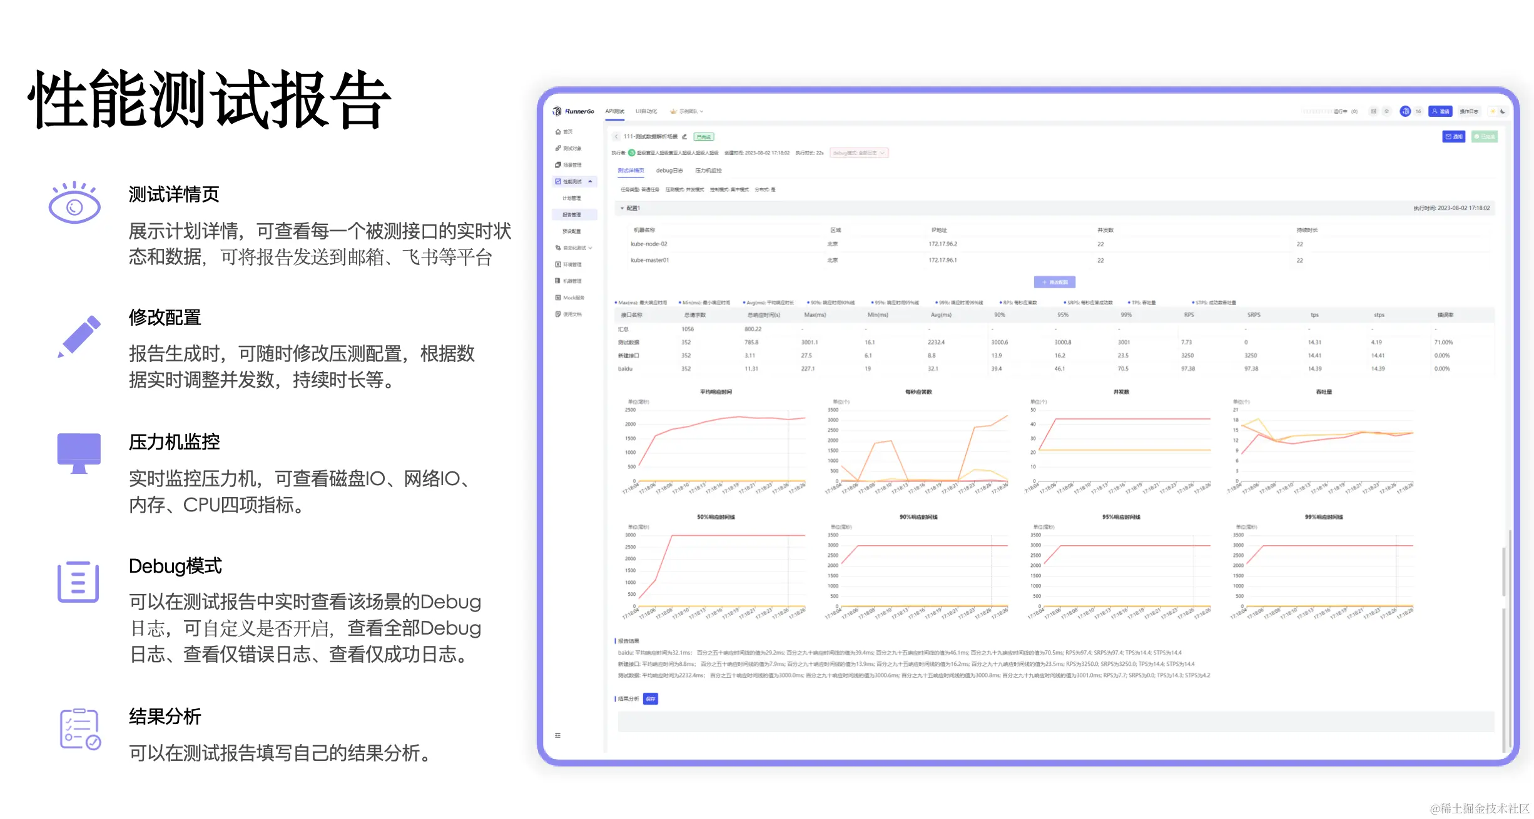This screenshot has height=819, width=1534.
Task: Open 测试对象 link icon in sidebar
Action: coord(558,148)
